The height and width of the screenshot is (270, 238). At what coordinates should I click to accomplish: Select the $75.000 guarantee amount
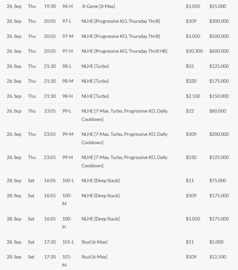pos(218,180)
